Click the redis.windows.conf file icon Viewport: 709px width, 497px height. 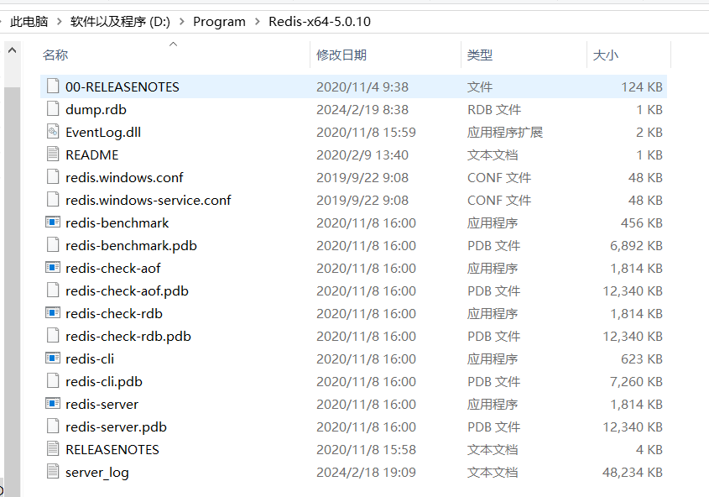click(53, 176)
